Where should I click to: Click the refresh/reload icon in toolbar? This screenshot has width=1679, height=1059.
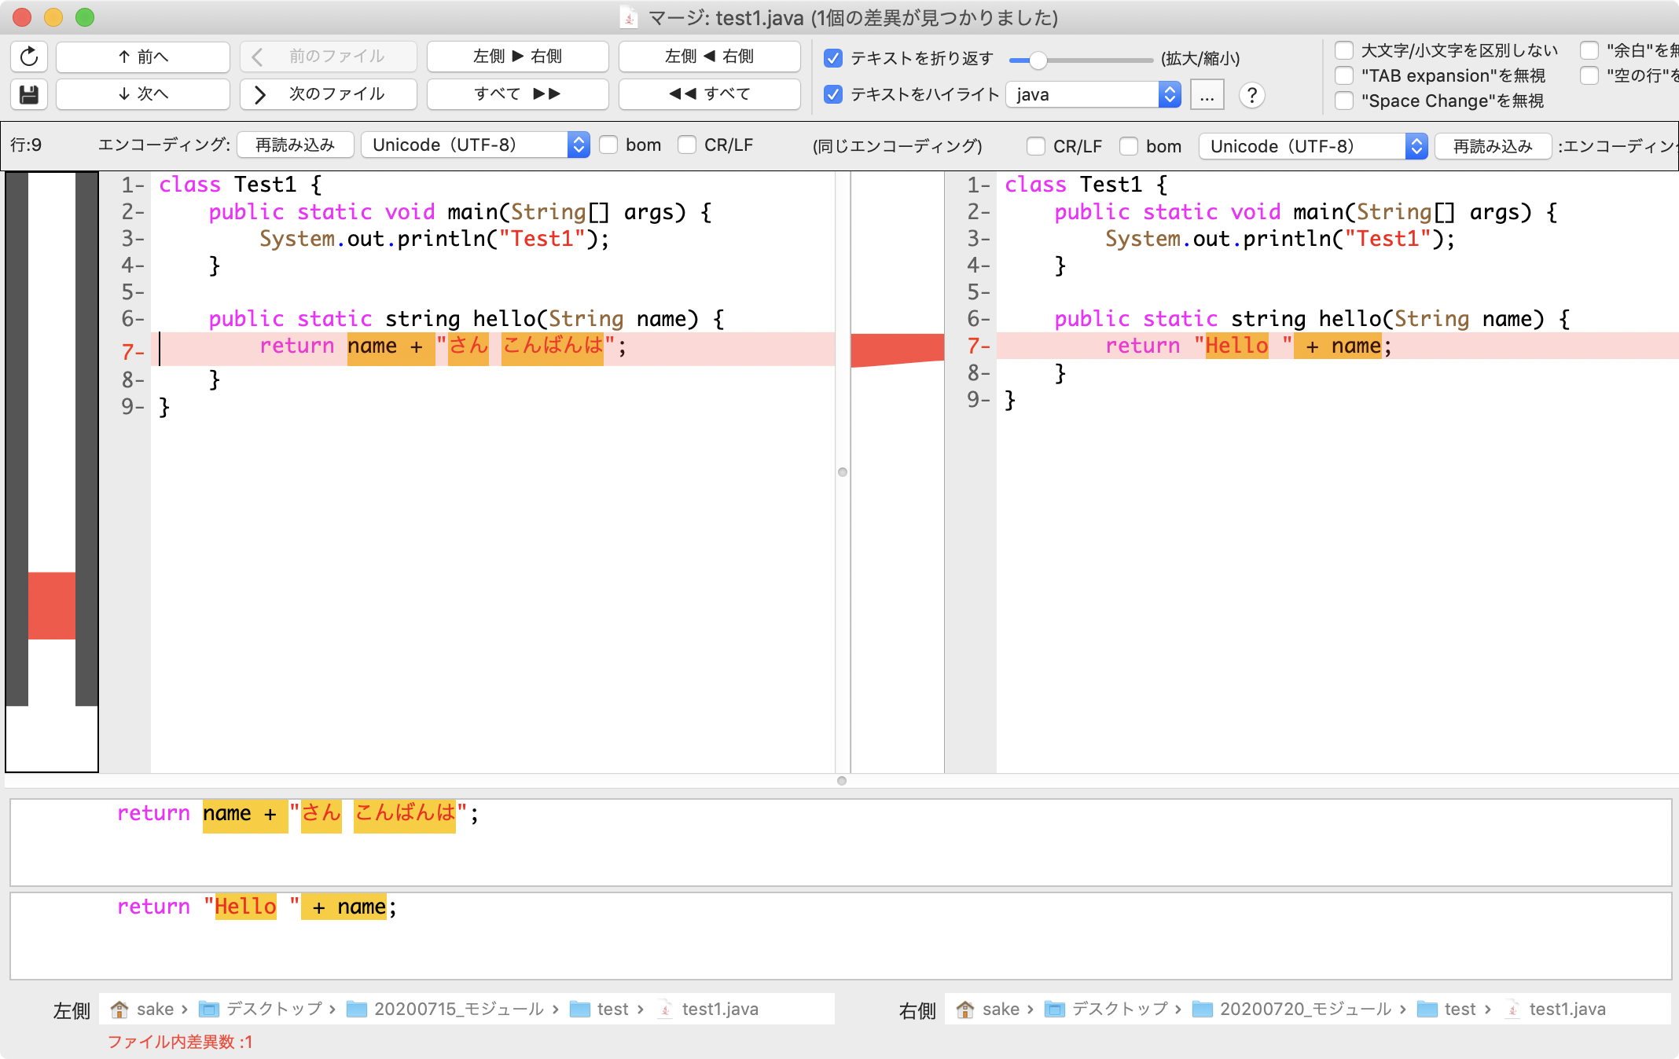[x=29, y=57]
